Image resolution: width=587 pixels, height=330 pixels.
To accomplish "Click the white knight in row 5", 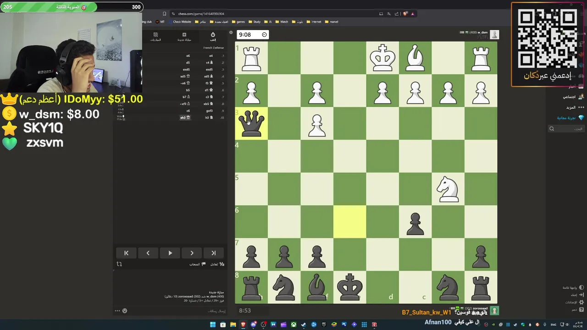I will [448, 189].
